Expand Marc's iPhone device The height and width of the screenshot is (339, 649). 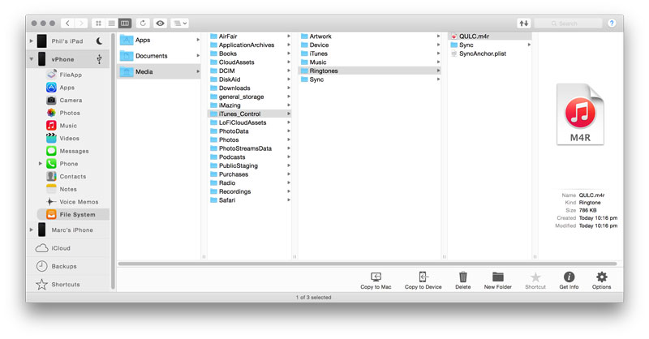[32, 230]
